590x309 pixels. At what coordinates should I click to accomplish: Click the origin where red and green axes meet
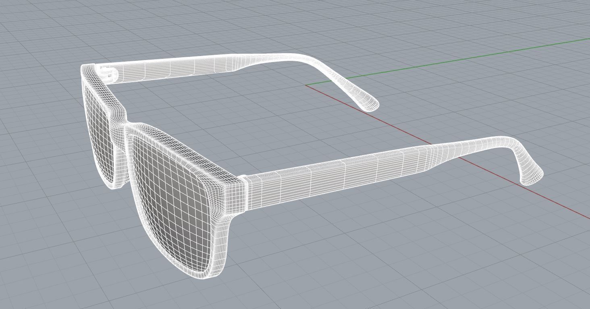tap(306, 85)
